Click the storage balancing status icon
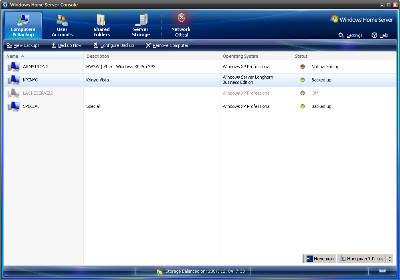The width and height of the screenshot is (400, 280). [x=160, y=272]
